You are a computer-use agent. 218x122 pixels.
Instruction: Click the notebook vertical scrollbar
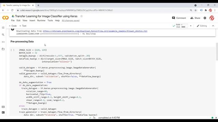pyautogui.click(x=217, y=52)
